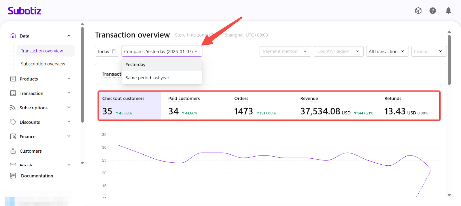Click the Subscriptions feed icon

[x=13, y=108]
